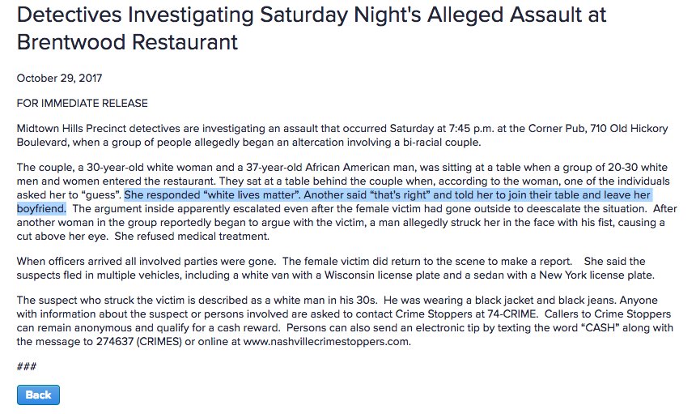Click the date October 29, 2017

pyautogui.click(x=59, y=79)
